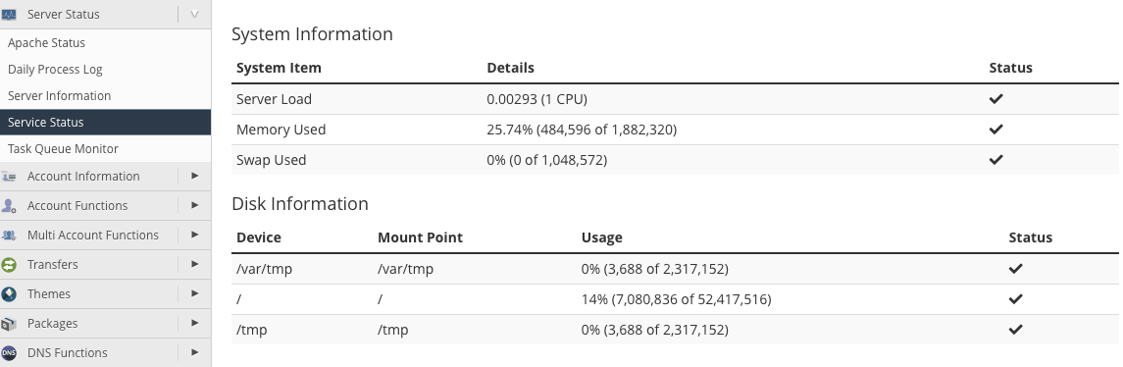Collapse the Server Status section chevron
The image size is (1123, 367).
(x=194, y=15)
